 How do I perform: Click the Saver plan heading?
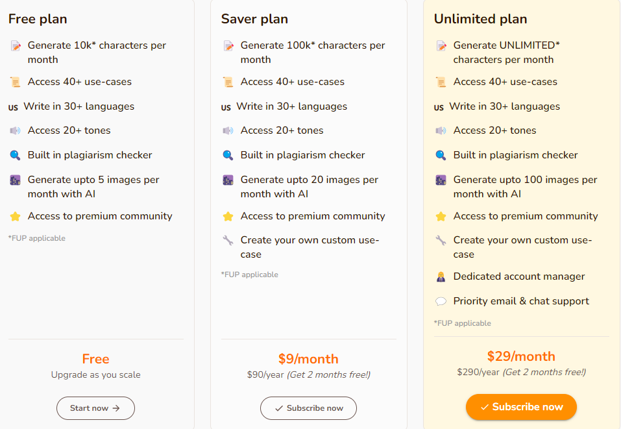[254, 19]
